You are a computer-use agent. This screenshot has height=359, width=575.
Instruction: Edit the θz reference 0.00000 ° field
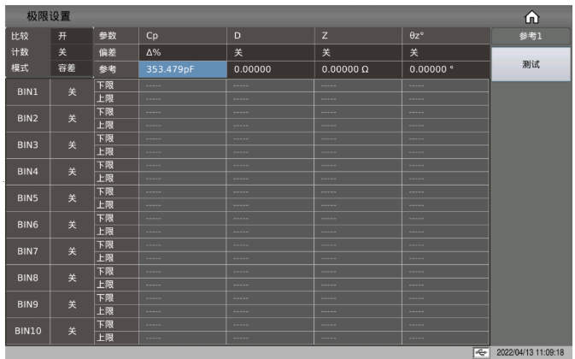click(x=446, y=69)
